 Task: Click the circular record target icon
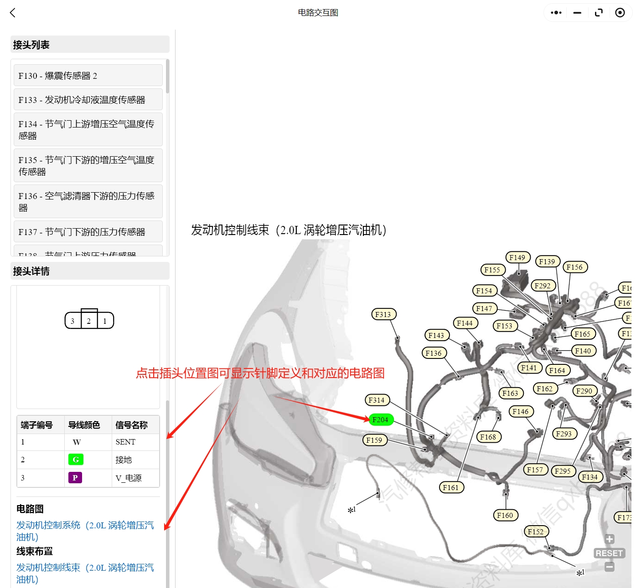pyautogui.click(x=620, y=13)
